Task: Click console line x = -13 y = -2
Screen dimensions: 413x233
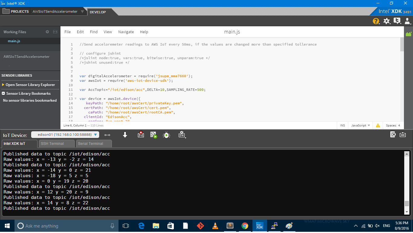Action: tap(49, 159)
